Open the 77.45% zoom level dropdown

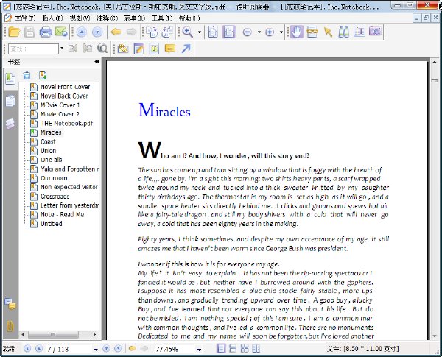click(x=200, y=350)
